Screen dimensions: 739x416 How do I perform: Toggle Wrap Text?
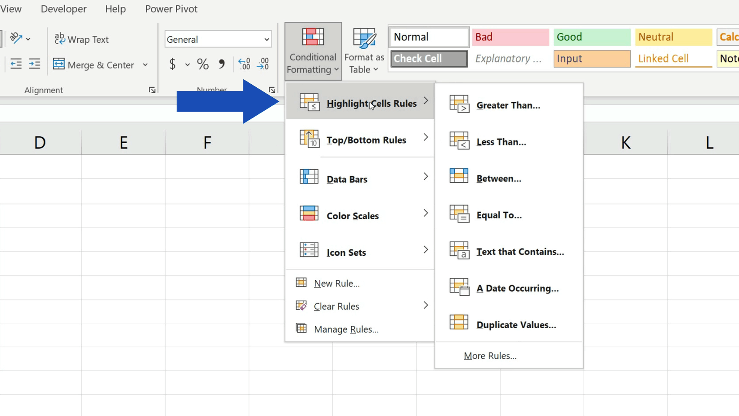pos(82,39)
